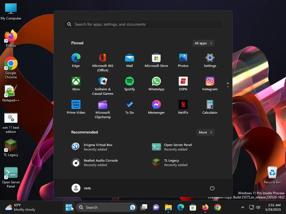Select Google Chrome desktop shortcut

click(11, 68)
